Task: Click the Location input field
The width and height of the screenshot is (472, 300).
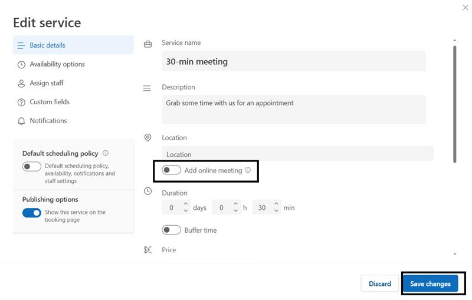Action: (x=298, y=154)
